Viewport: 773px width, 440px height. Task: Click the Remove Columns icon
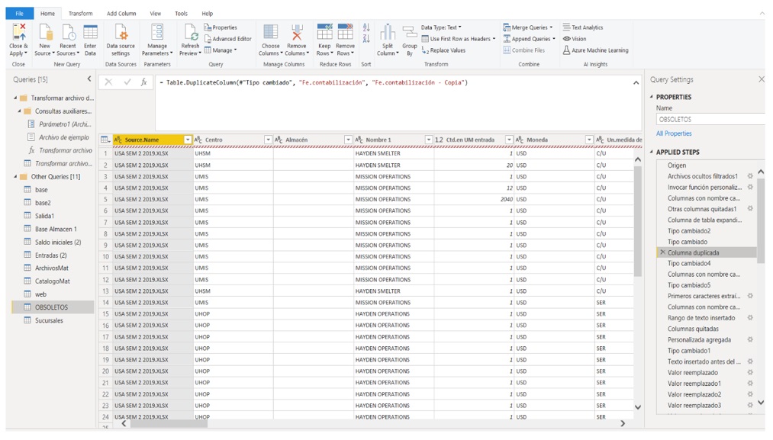point(297,33)
